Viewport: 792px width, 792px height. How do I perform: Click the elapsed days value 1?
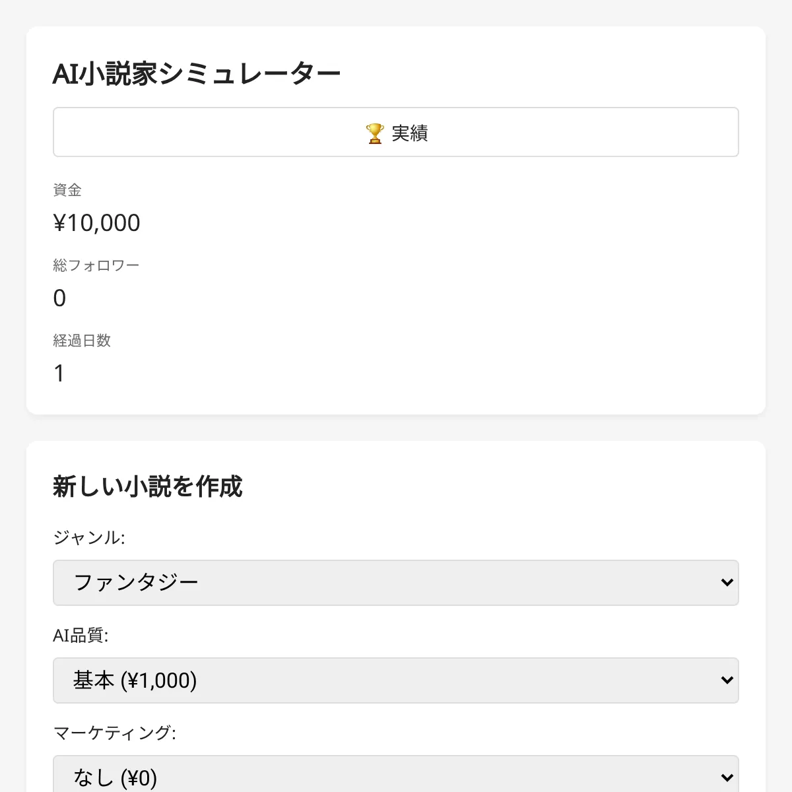(59, 374)
